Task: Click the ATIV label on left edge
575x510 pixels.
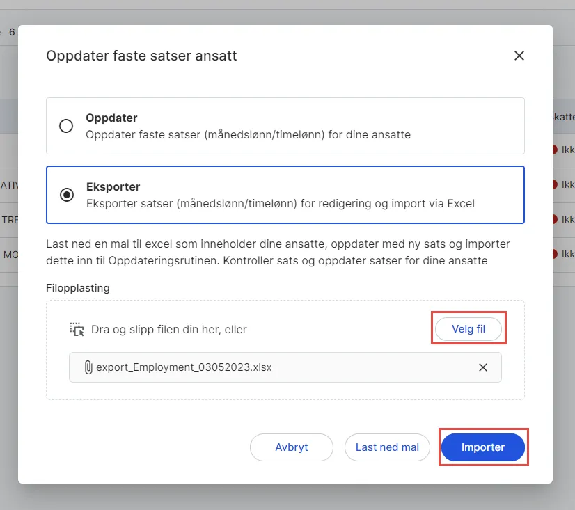Action: coord(7,184)
